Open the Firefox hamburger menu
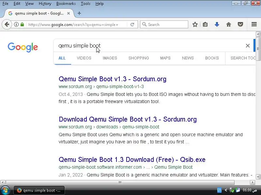Image resolution: width=261 pixels, height=195 pixels. coord(254,24)
